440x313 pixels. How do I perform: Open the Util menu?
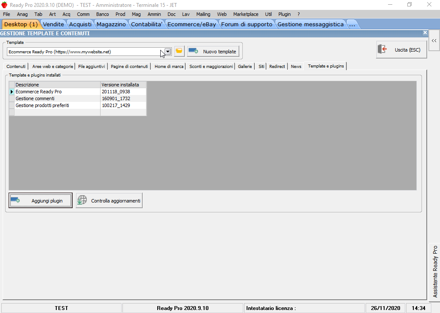(x=268, y=14)
